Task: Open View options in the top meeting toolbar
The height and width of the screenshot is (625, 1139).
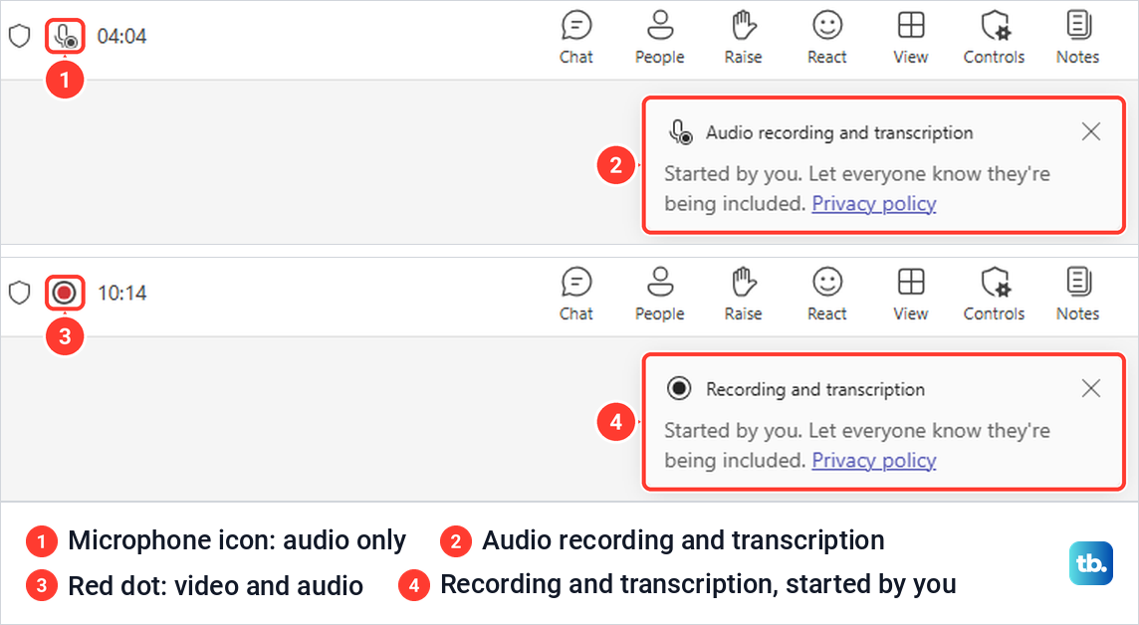Action: click(x=911, y=38)
